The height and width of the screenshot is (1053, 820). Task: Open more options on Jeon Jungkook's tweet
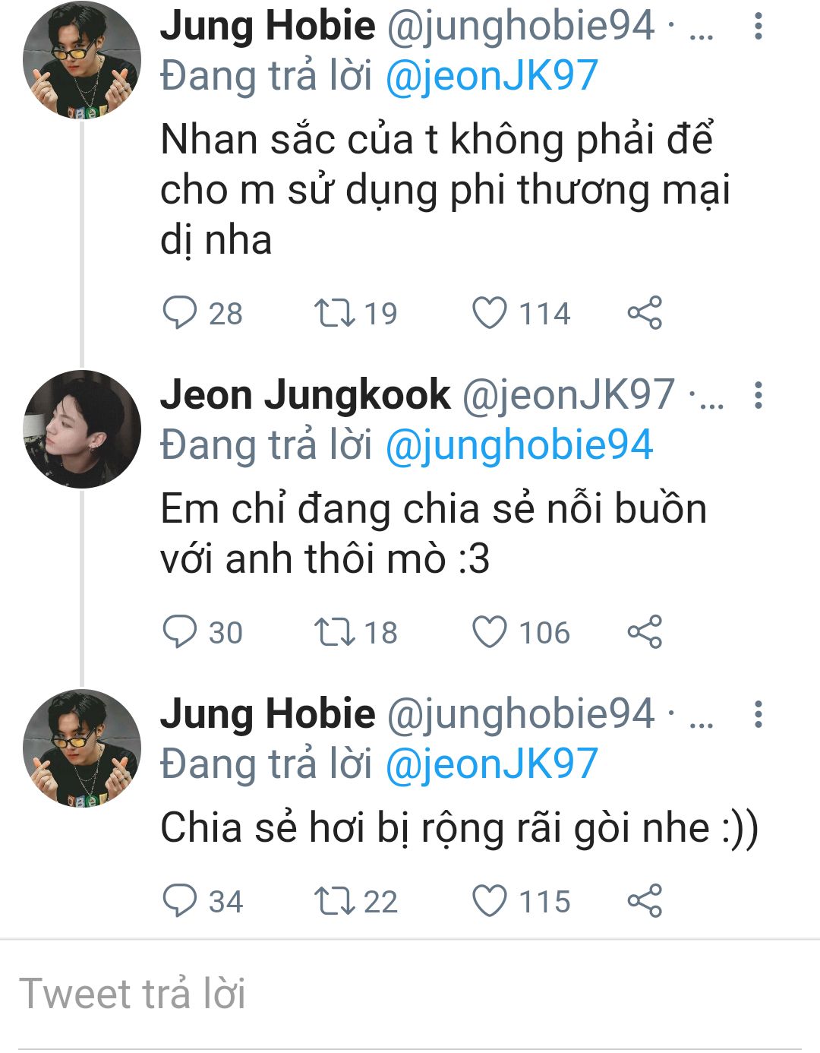(x=758, y=395)
